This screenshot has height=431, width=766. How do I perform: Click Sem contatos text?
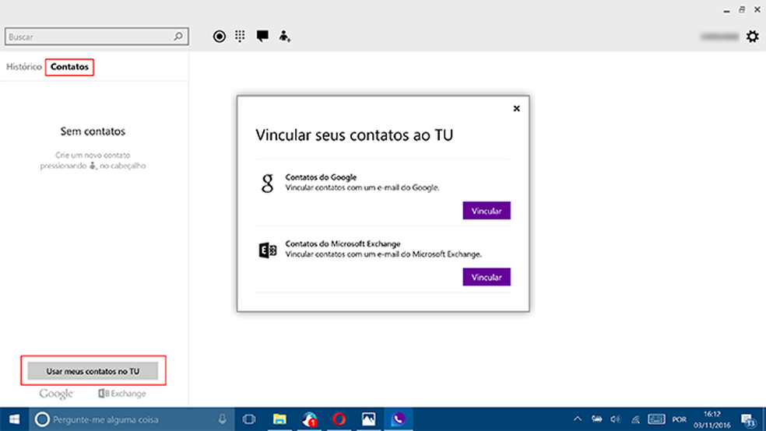point(93,131)
